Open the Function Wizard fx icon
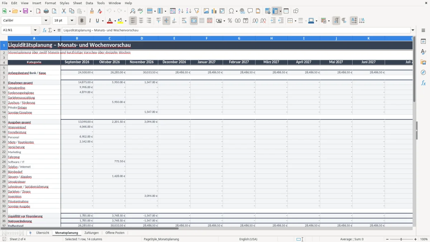The height and width of the screenshot is (242, 430). click(x=45, y=30)
